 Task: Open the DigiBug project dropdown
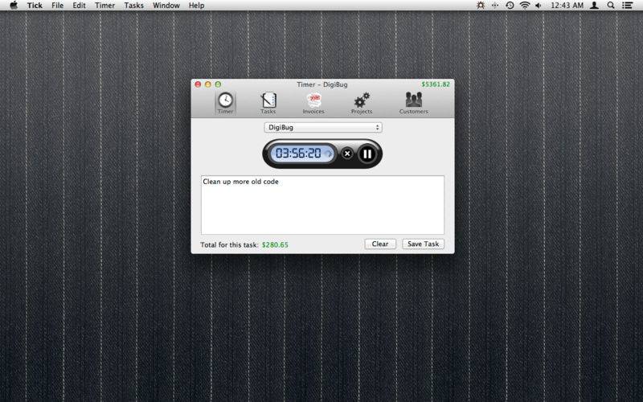[x=323, y=128]
